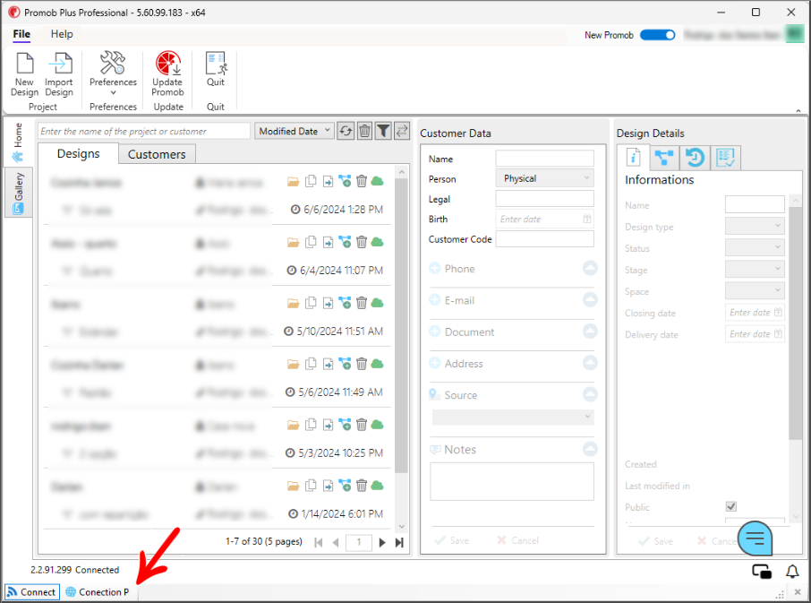Select the Home side tab
The width and height of the screenshot is (811, 603).
coord(18,142)
